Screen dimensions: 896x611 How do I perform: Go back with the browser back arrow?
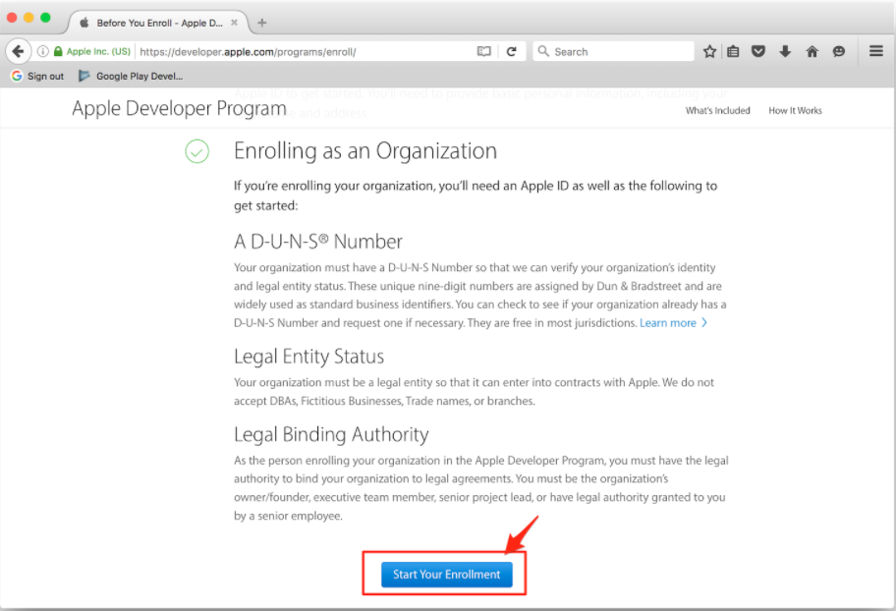click(18, 51)
